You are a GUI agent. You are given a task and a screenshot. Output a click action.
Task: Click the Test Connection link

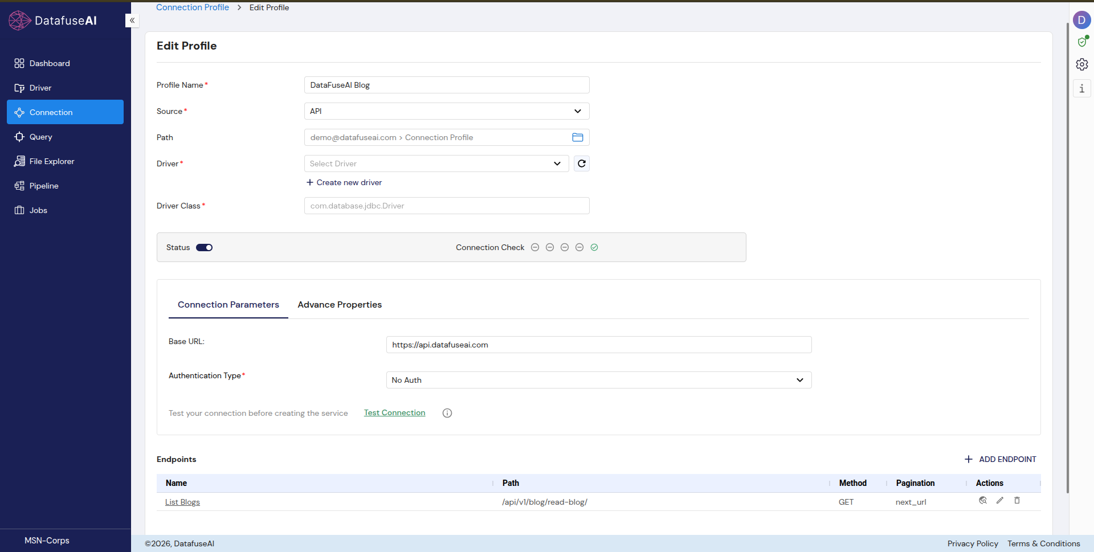tap(394, 413)
